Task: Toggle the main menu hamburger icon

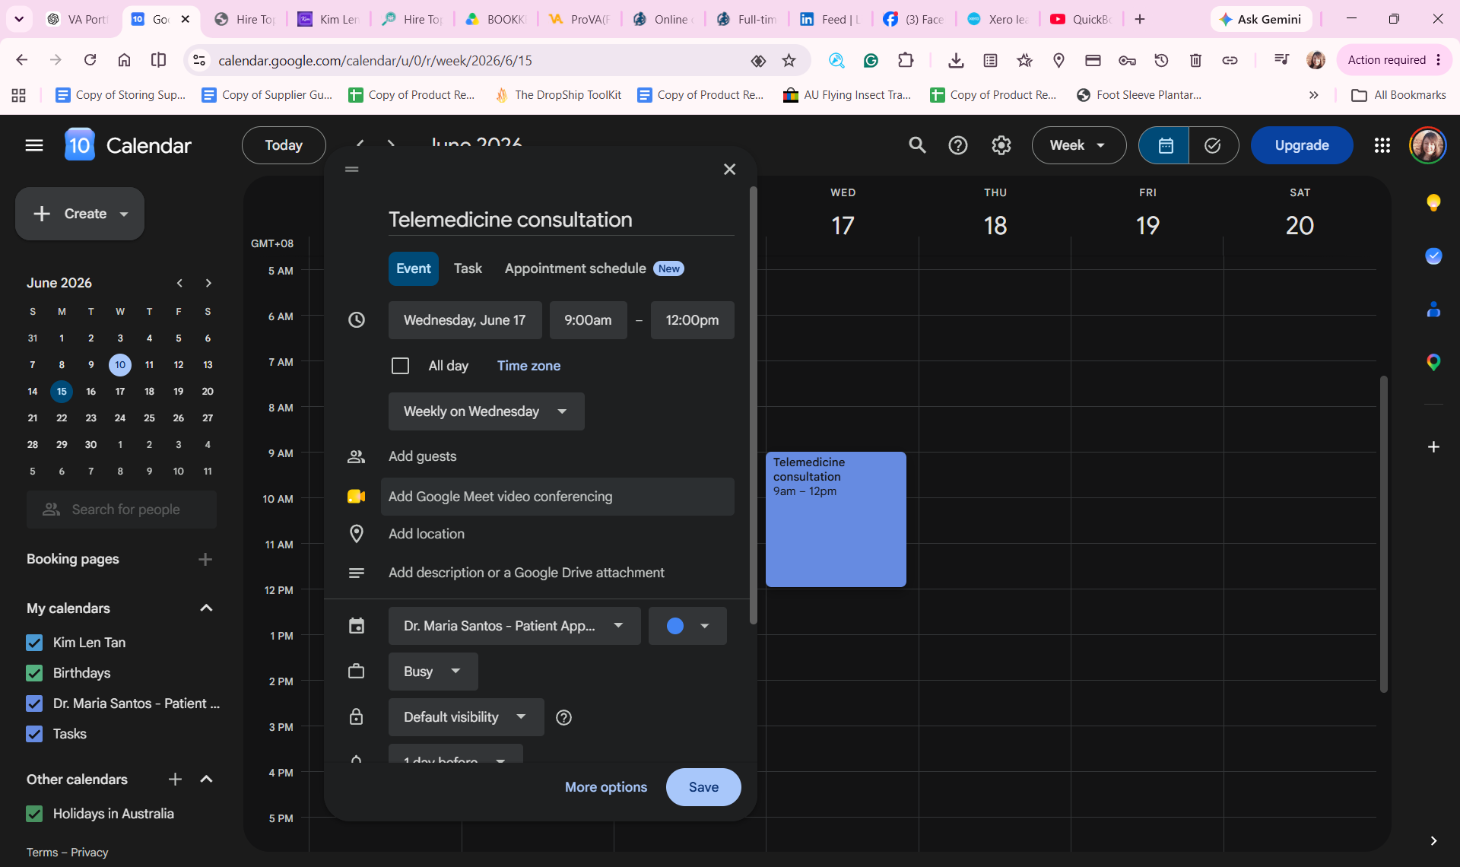Action: 34,145
